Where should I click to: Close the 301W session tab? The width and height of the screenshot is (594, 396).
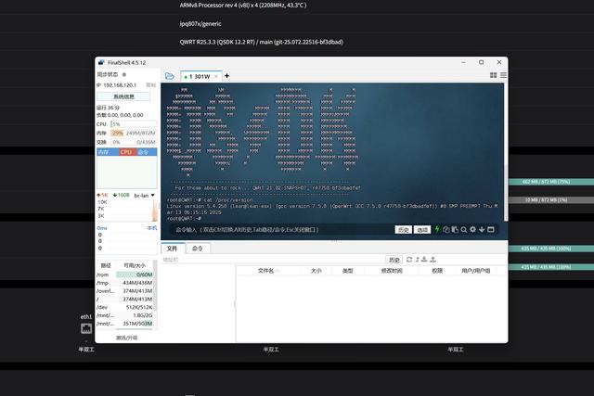pyautogui.click(x=216, y=76)
